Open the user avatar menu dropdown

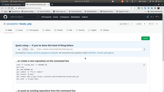pyautogui.click(x=157, y=17)
